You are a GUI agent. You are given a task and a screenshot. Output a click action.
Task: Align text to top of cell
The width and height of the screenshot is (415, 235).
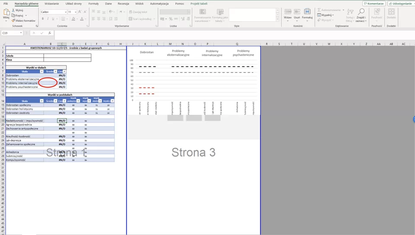pos(93,12)
